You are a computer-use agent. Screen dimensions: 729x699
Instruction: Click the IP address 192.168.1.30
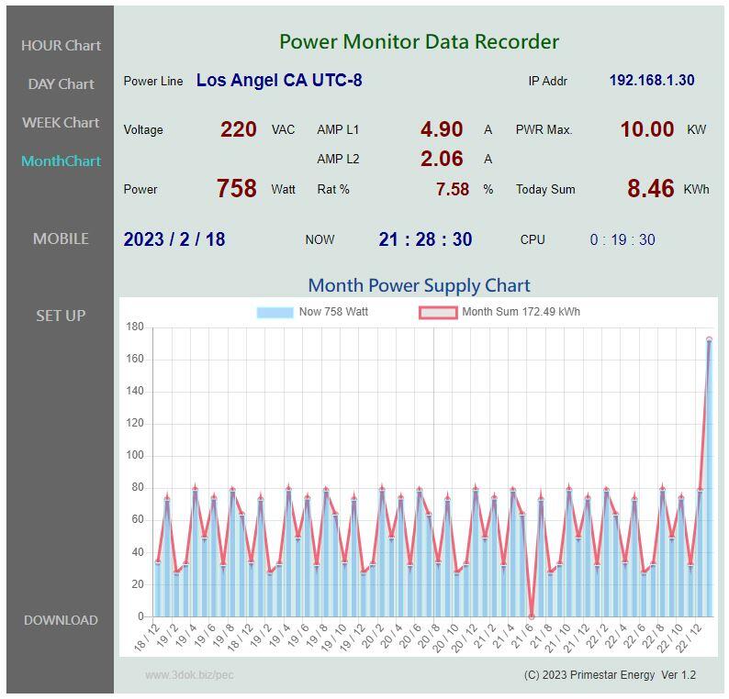(651, 81)
